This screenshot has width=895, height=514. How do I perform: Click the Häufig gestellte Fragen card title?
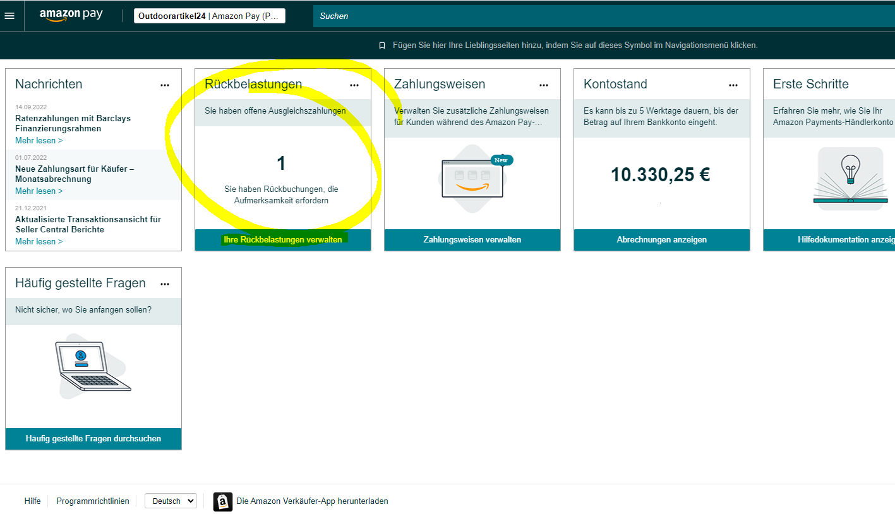80,283
